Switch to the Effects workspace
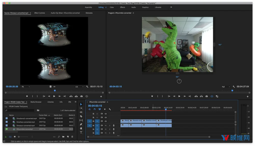255x146 pixels. (122, 7)
